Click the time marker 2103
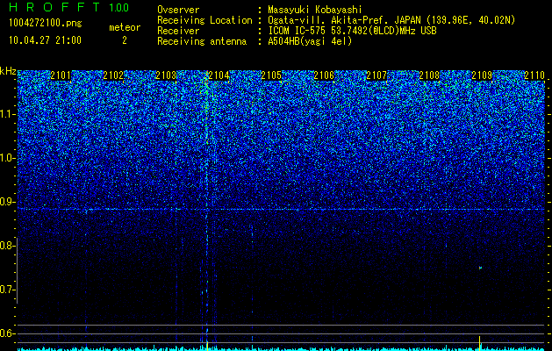The width and height of the screenshot is (552, 351). [166, 75]
